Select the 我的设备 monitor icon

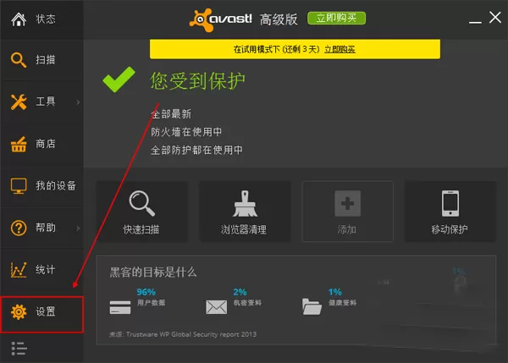(19, 186)
